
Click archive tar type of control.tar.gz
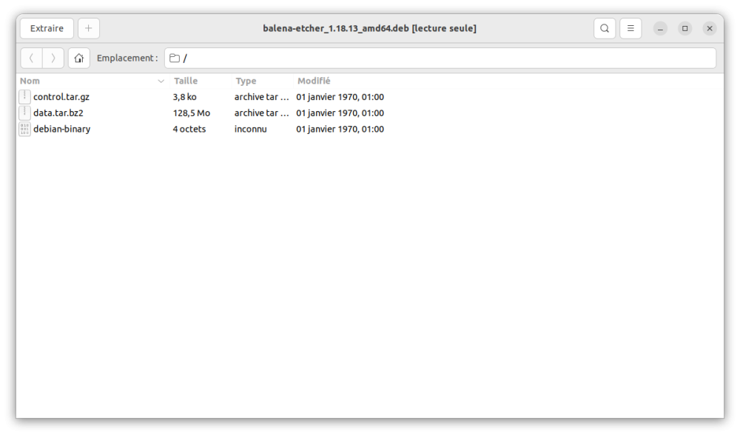click(261, 97)
